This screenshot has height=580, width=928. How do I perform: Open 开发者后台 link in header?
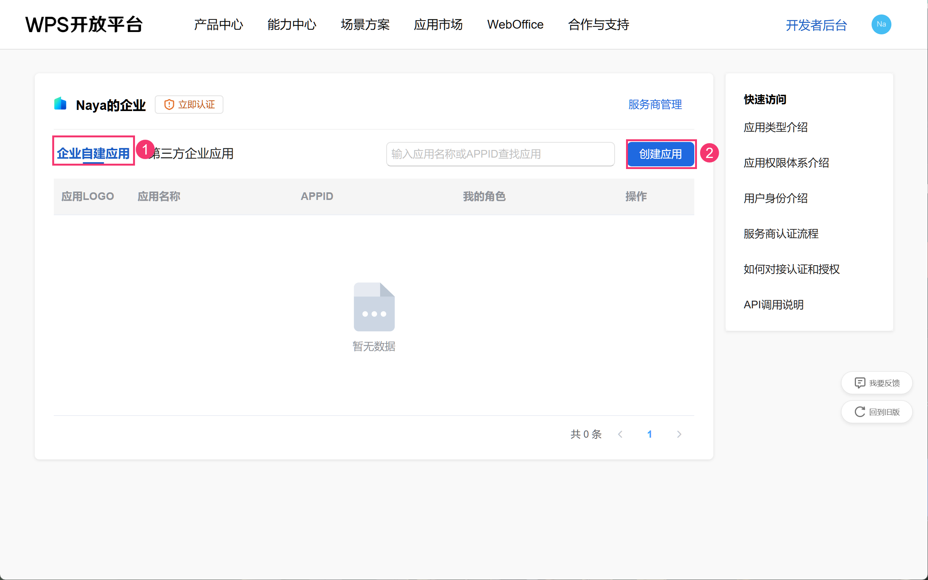tap(816, 25)
